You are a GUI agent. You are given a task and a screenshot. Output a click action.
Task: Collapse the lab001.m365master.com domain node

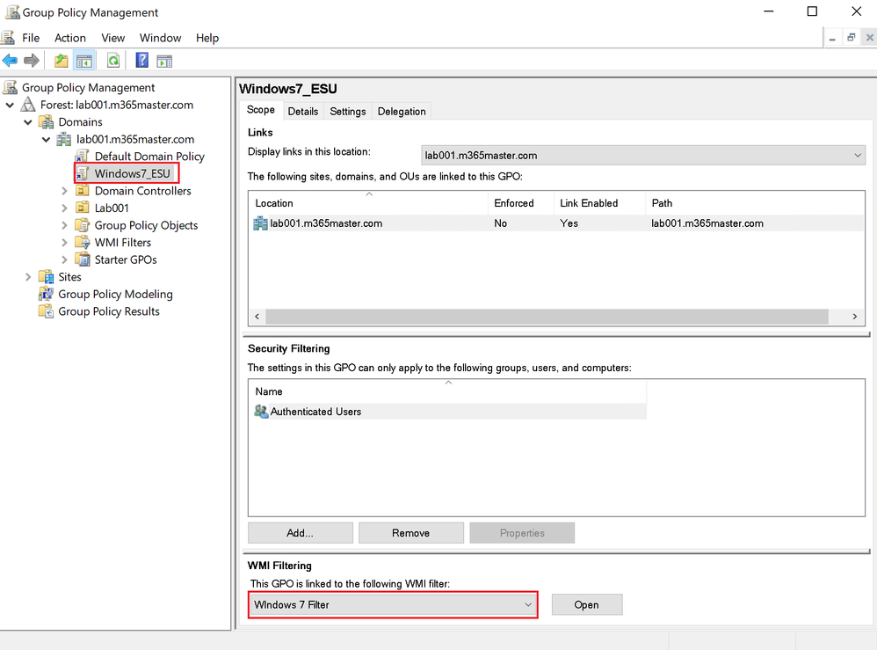46,139
